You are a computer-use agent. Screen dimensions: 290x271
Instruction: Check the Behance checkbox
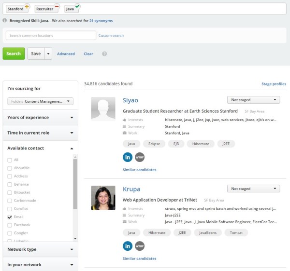coord(10,185)
